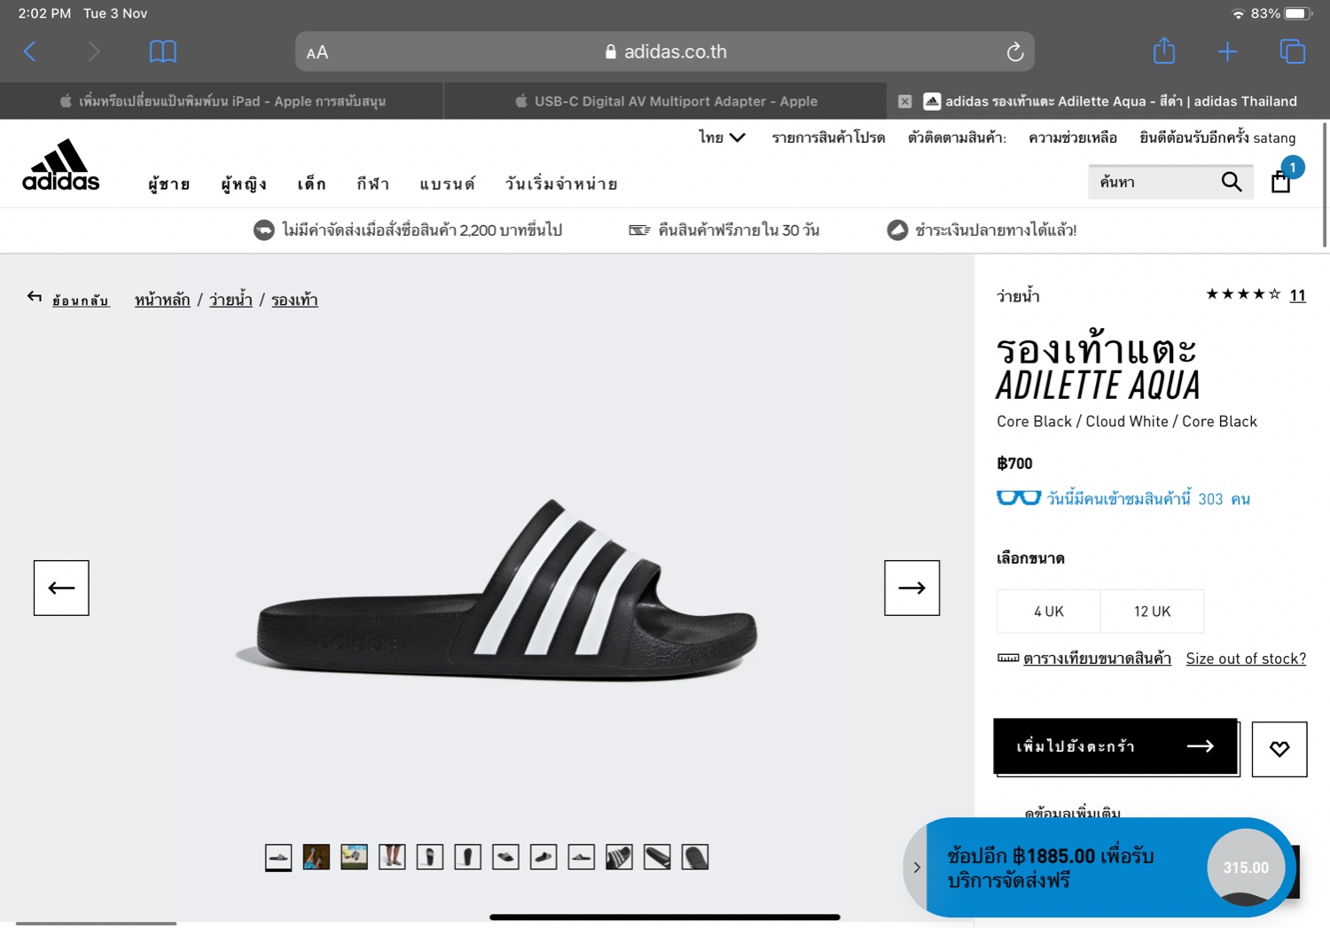Open the Safari share sheet

[1164, 51]
